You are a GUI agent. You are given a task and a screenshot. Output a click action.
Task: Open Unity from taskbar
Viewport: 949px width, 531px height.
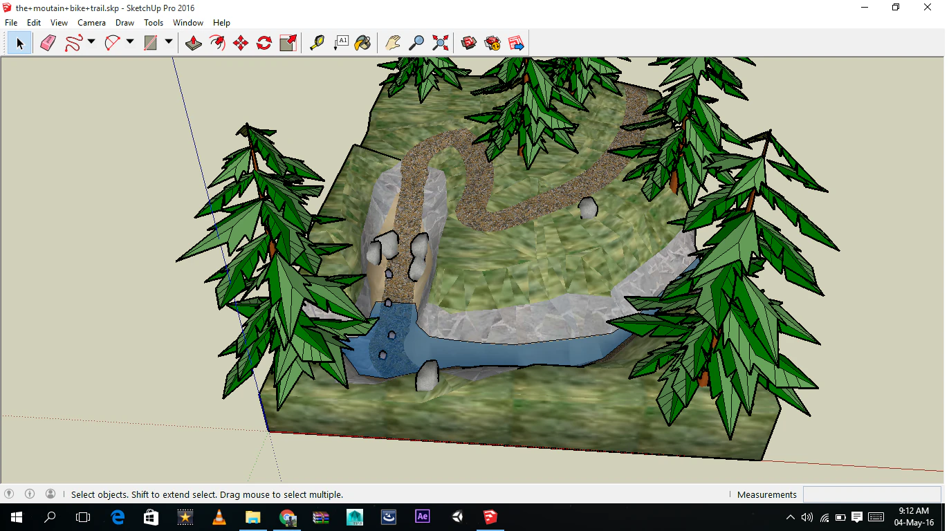457,516
